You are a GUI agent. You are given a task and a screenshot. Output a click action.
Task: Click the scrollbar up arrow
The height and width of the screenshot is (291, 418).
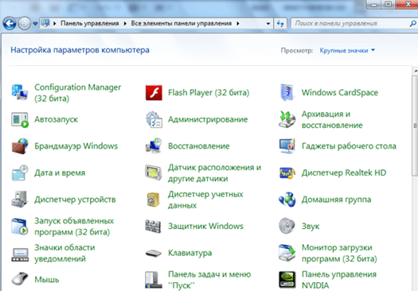tap(416, 71)
